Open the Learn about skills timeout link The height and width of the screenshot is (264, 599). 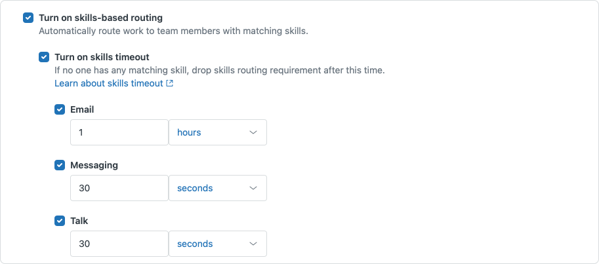tap(108, 83)
